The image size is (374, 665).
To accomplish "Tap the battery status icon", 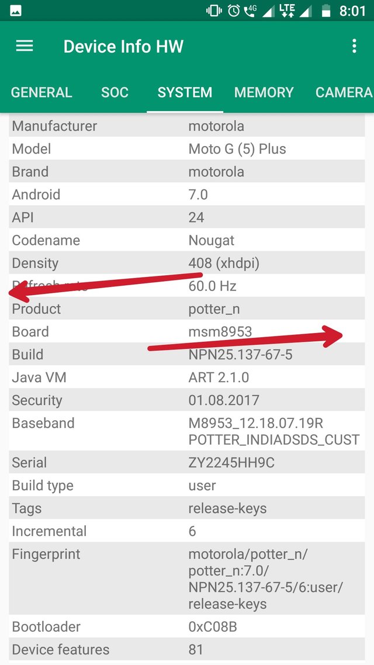I will pos(325,11).
